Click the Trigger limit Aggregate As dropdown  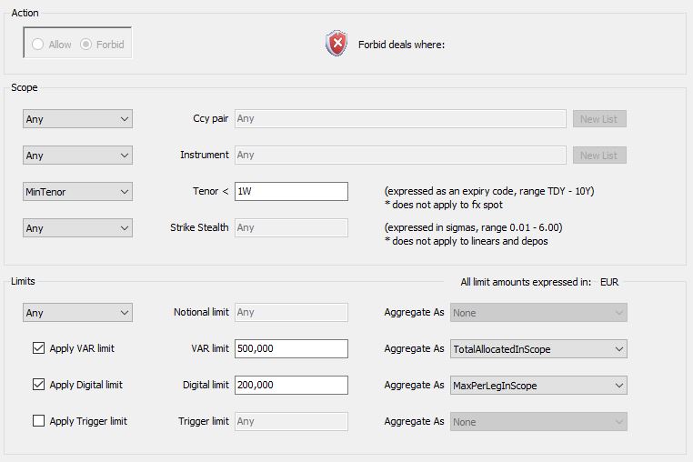click(x=538, y=422)
